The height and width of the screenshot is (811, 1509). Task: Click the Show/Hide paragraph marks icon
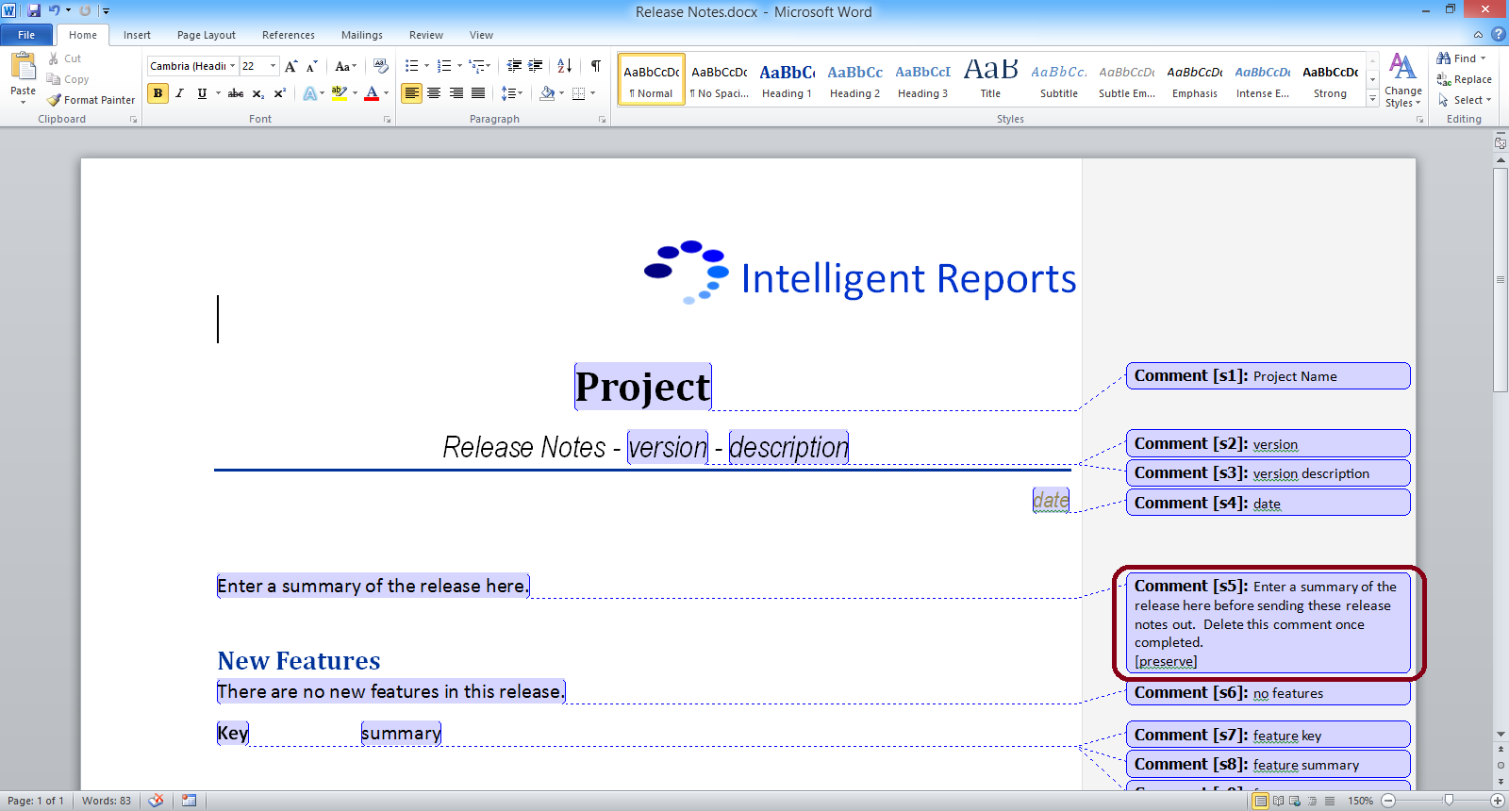click(x=595, y=66)
